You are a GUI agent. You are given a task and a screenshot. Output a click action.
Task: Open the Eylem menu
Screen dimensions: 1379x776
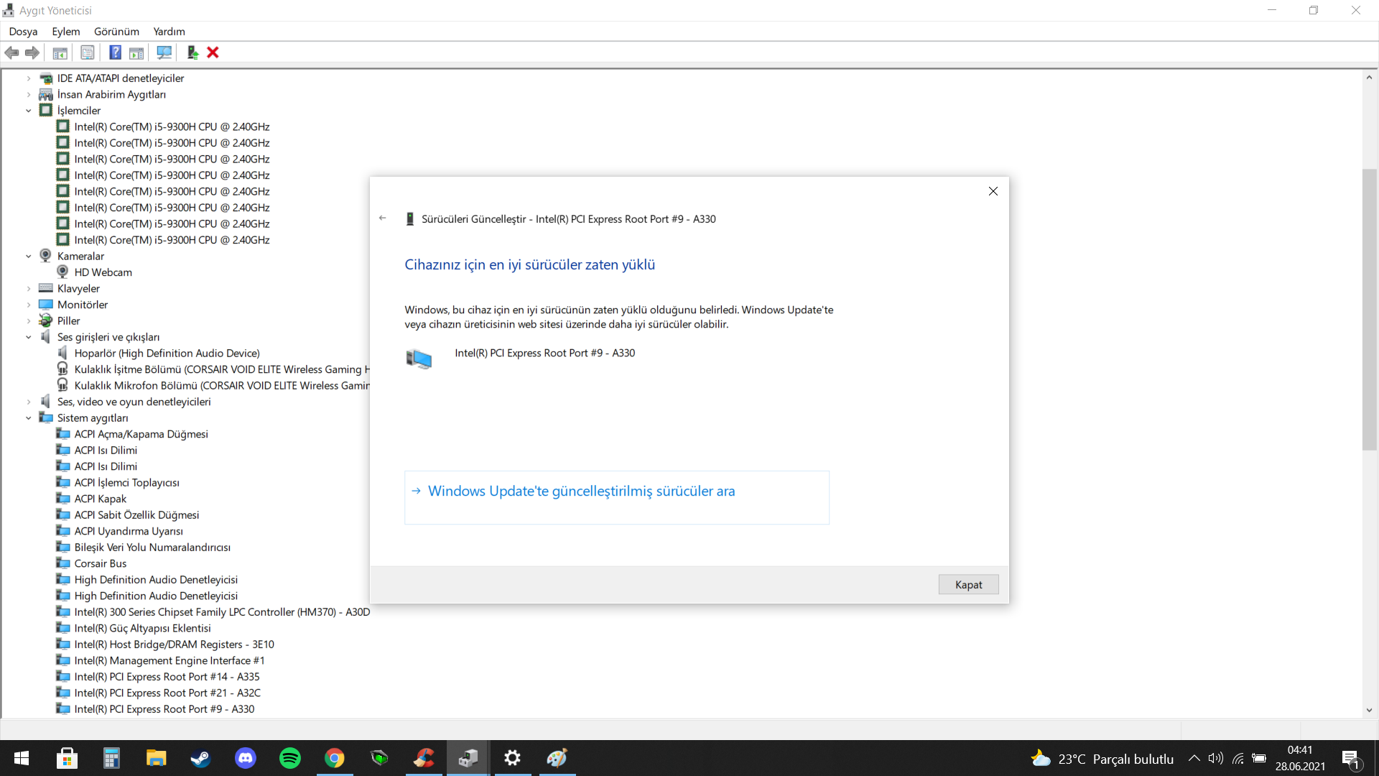(x=65, y=32)
